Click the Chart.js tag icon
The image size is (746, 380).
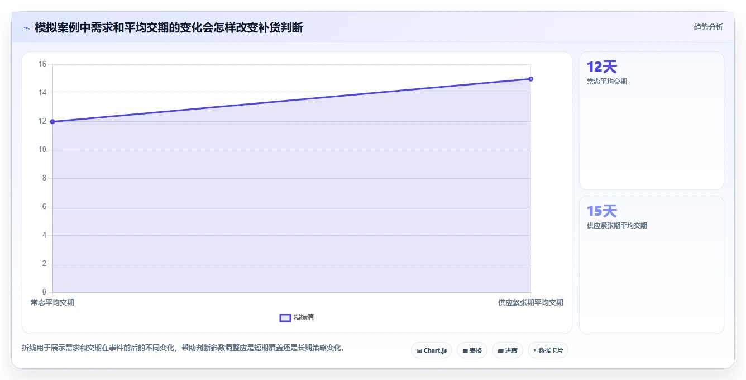[419, 351]
